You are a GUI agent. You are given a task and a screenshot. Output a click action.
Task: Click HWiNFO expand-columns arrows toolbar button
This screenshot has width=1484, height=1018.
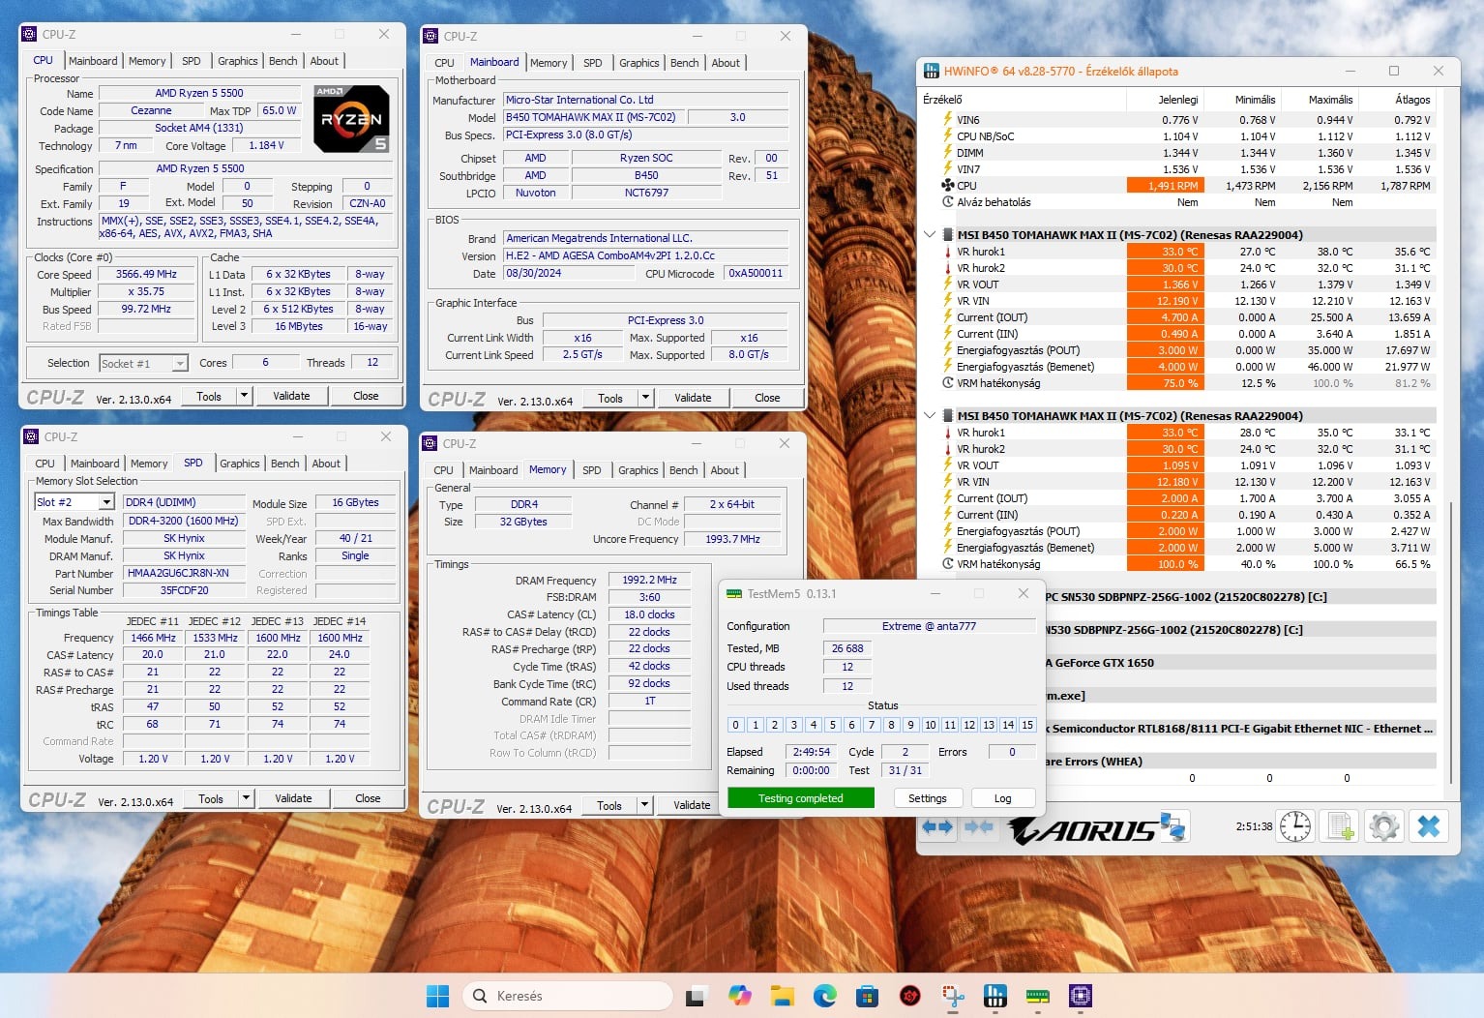click(936, 826)
